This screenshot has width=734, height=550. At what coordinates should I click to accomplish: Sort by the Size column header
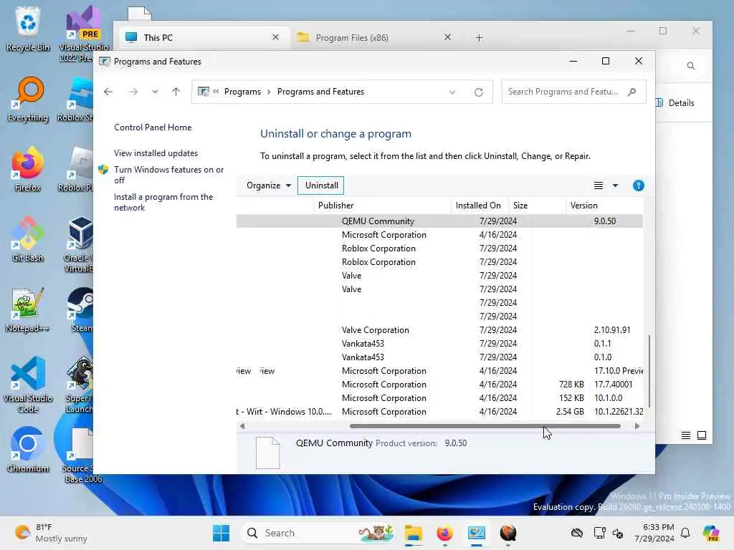point(537,206)
